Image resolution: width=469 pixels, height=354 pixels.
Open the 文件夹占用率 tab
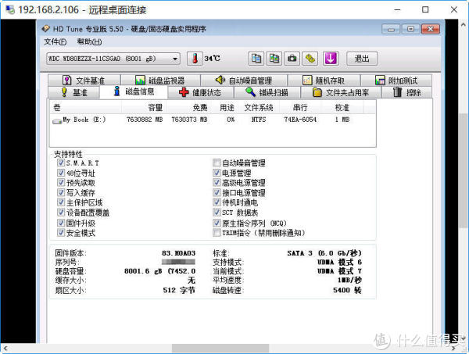pyautogui.click(x=340, y=92)
